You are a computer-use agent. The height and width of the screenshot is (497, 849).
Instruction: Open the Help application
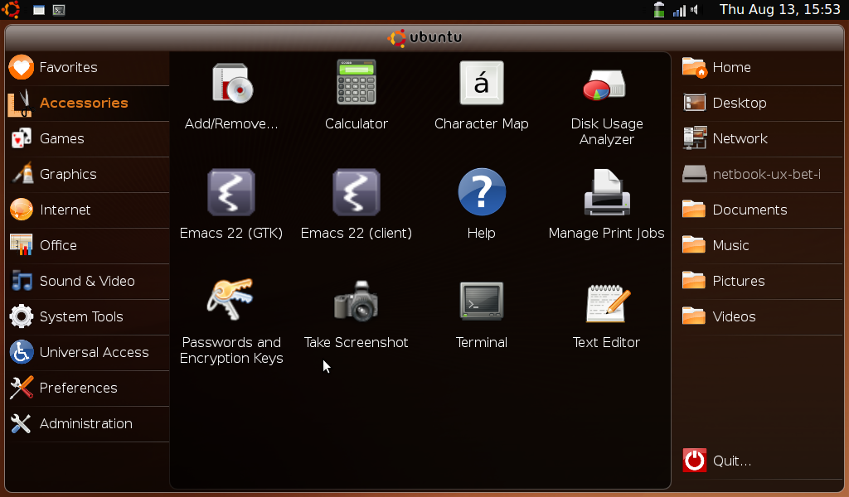[x=482, y=205]
